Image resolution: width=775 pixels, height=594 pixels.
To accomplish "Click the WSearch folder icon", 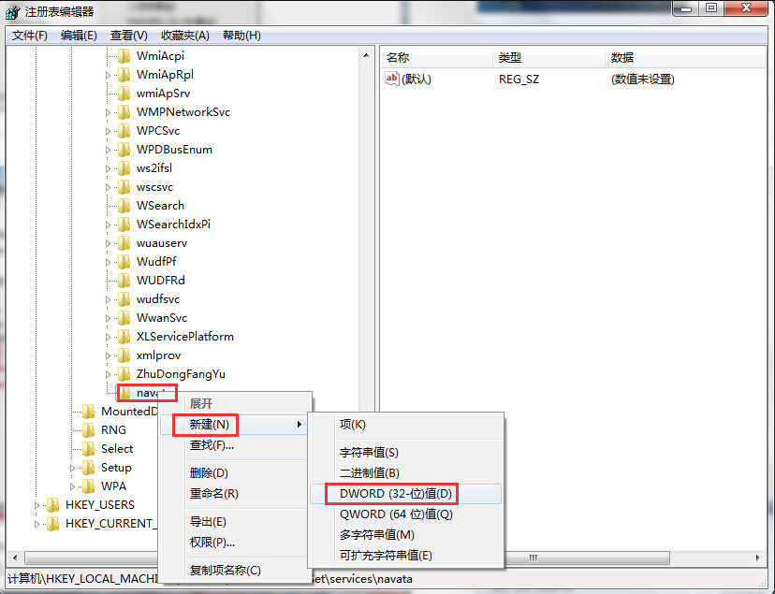I will (124, 206).
